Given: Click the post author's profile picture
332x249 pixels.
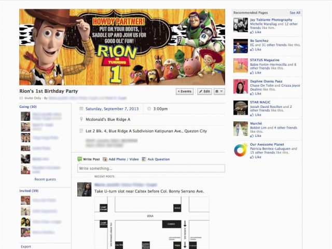Looking at the screenshot, I should coord(84,189).
